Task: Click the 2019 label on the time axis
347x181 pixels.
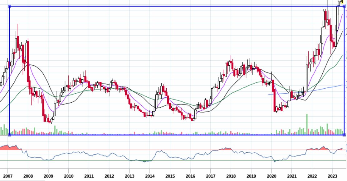Action: coord(251,176)
